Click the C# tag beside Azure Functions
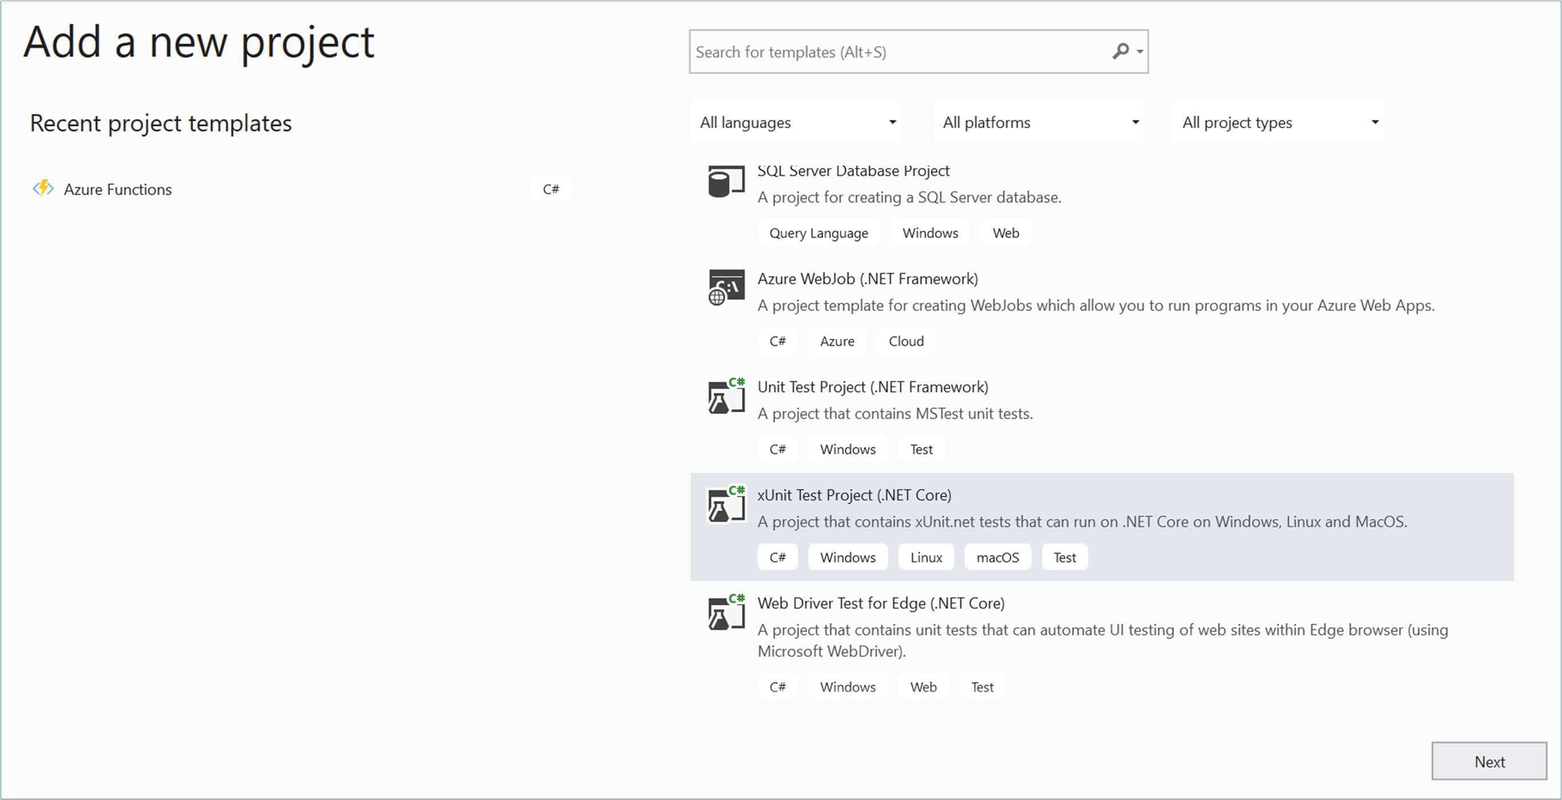The width and height of the screenshot is (1562, 800). point(550,189)
